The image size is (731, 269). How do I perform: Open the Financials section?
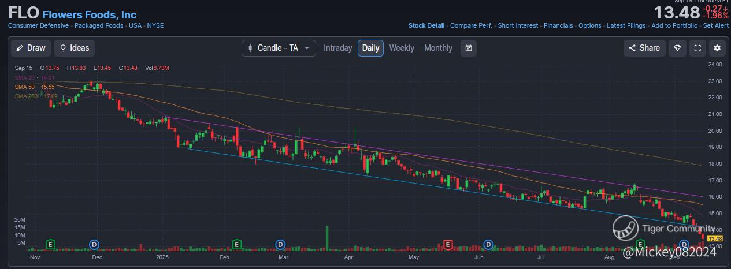(x=558, y=25)
